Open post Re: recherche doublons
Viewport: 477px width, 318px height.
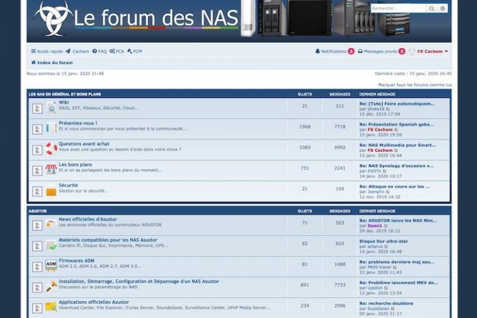pos(387,303)
